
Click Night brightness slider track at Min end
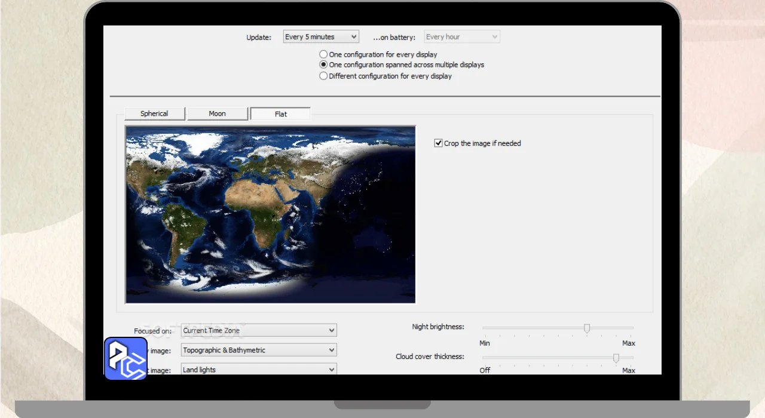tap(485, 328)
